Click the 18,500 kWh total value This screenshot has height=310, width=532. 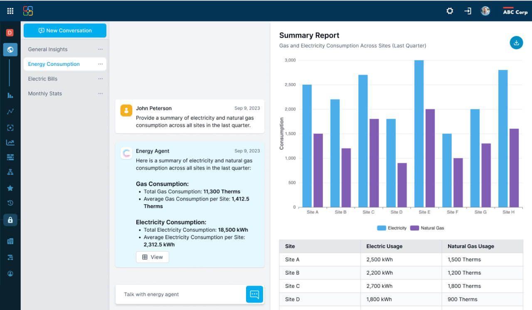coord(233,230)
